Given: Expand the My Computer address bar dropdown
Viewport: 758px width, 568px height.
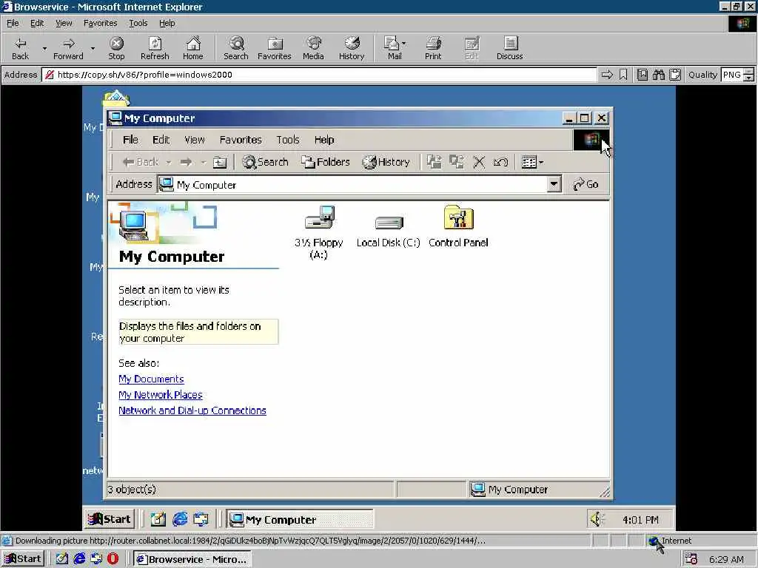Looking at the screenshot, I should [x=554, y=184].
